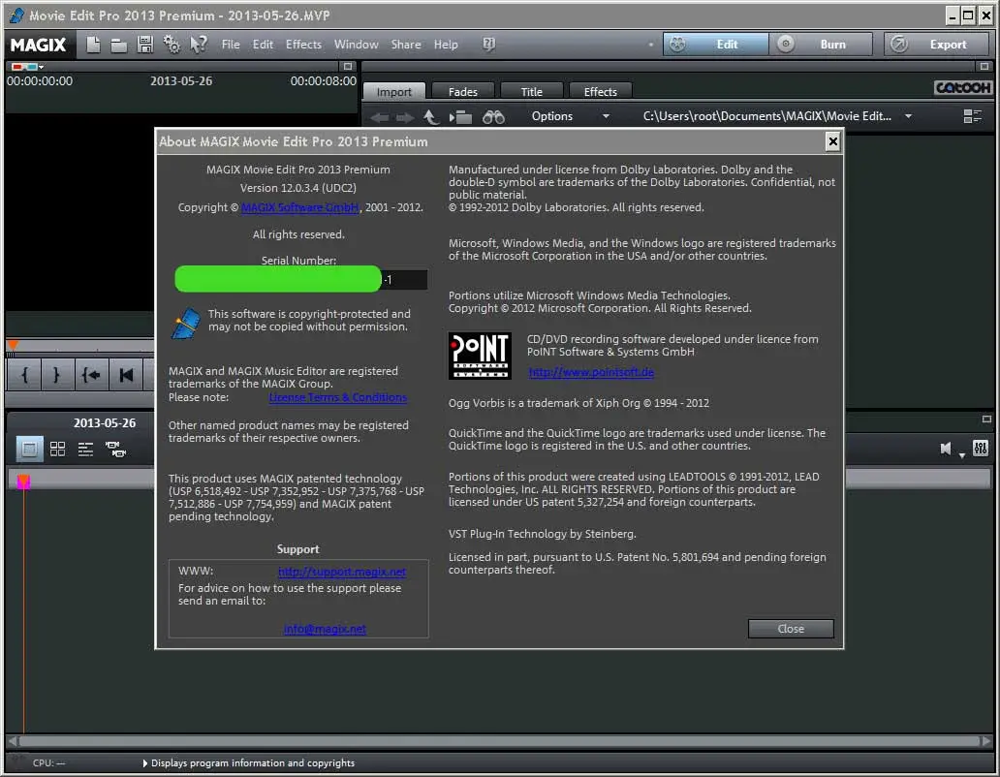This screenshot has width=1000, height=777.
Task: Open the Catooh online media library
Action: pyautogui.click(x=962, y=88)
